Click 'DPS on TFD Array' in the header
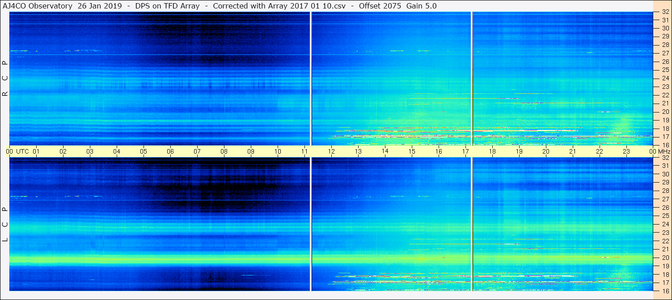The width and height of the screenshot is (672, 300). [x=167, y=6]
